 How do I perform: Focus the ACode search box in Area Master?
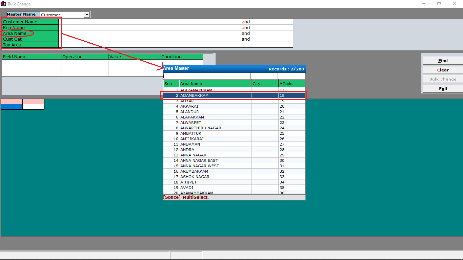point(291,76)
